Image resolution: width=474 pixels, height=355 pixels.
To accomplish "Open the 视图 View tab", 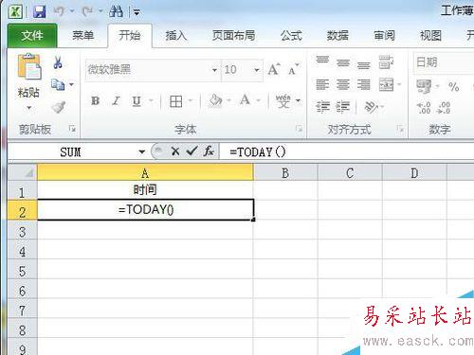I will tap(430, 35).
